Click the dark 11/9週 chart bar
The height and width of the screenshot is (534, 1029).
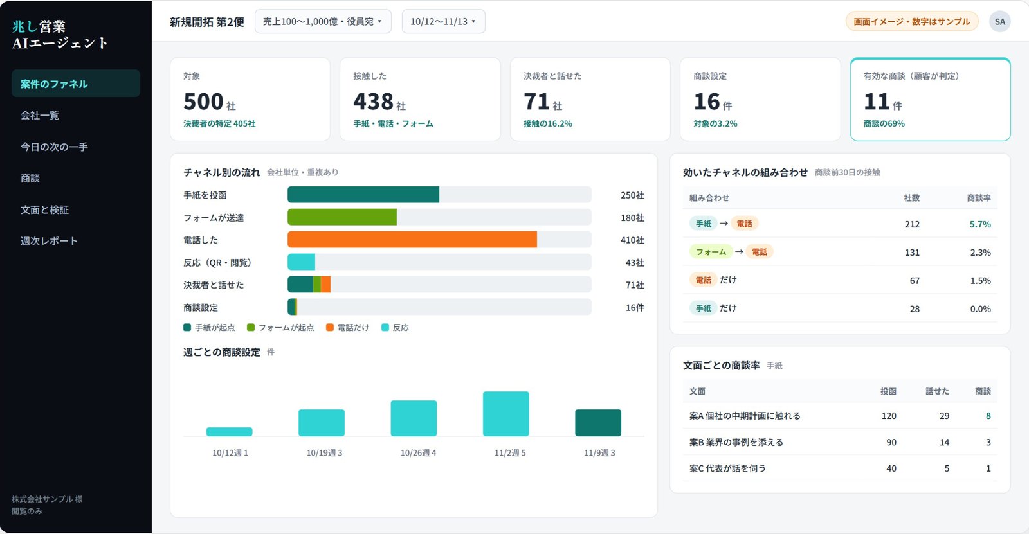(598, 423)
